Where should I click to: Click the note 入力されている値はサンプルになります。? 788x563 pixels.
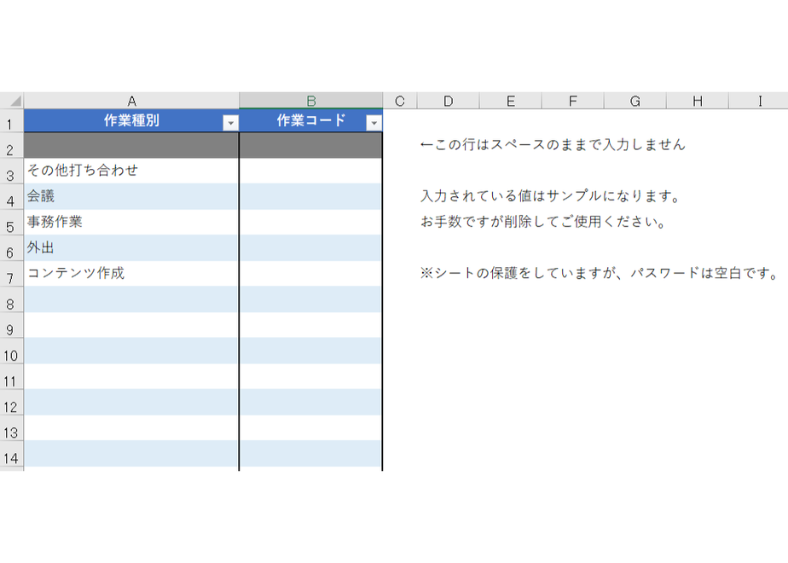(550, 196)
